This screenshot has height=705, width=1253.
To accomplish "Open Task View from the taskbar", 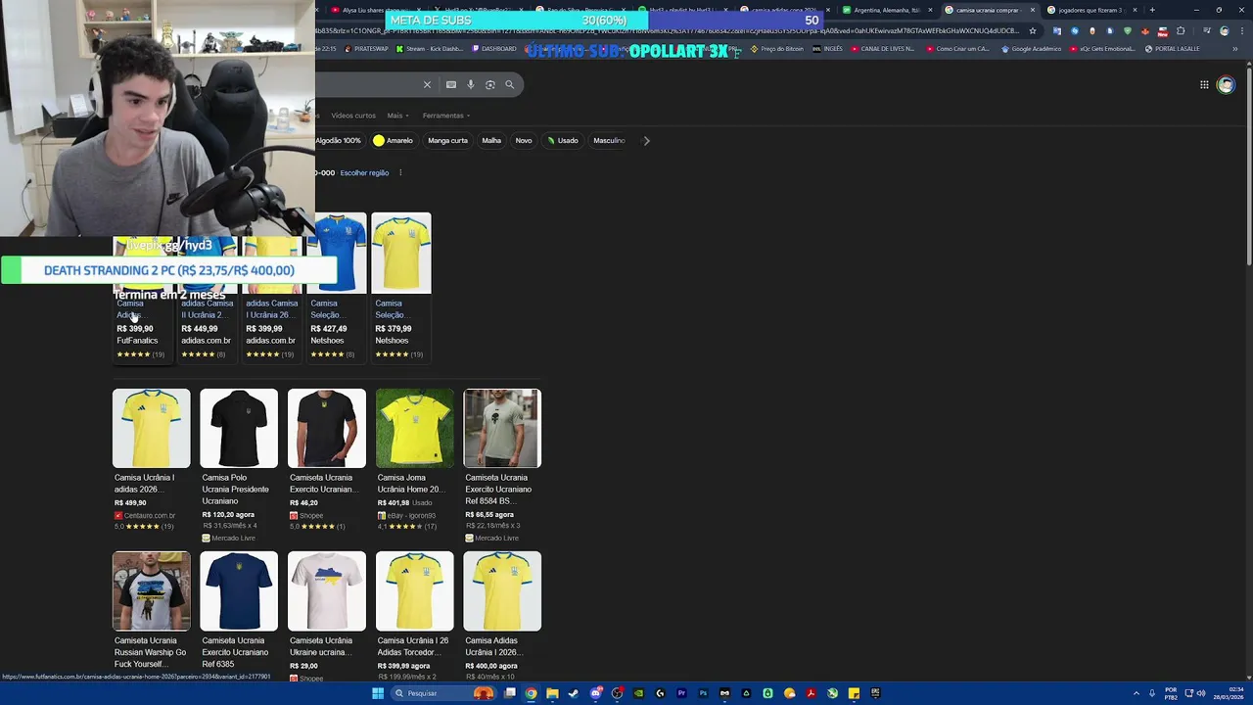I will pos(509,693).
